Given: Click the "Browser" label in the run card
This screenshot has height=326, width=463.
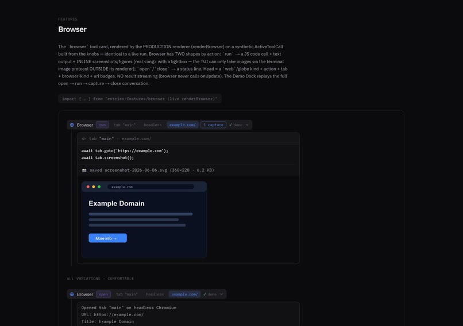Looking at the screenshot, I should pyautogui.click(x=85, y=125).
